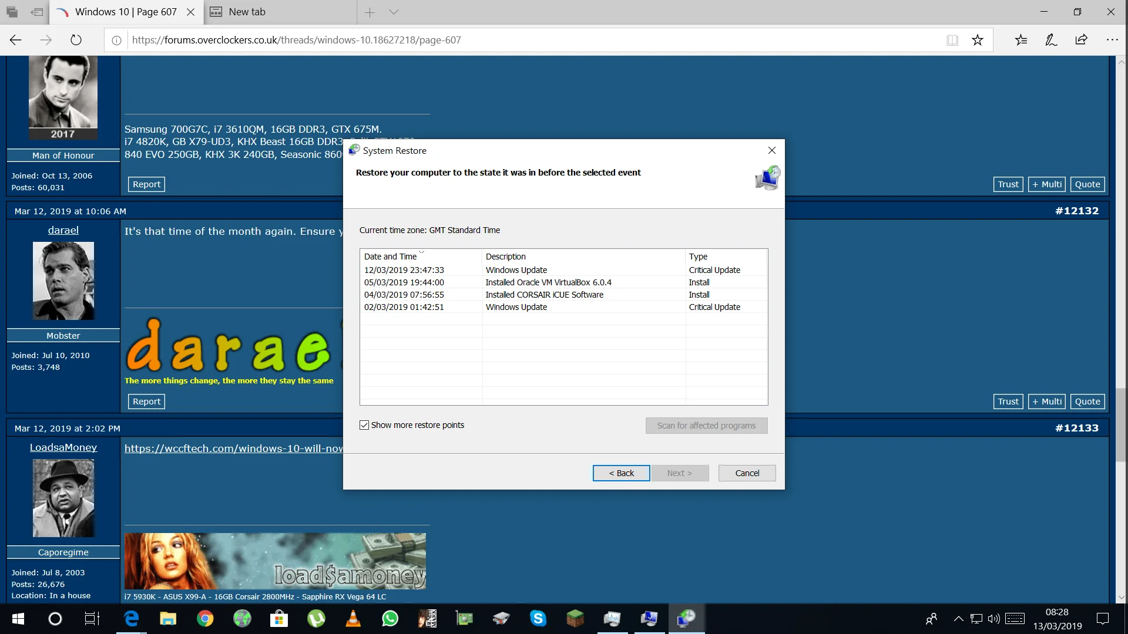Viewport: 1128px width, 634px height.
Task: Close System Restore dialog with X
Action: [772, 150]
